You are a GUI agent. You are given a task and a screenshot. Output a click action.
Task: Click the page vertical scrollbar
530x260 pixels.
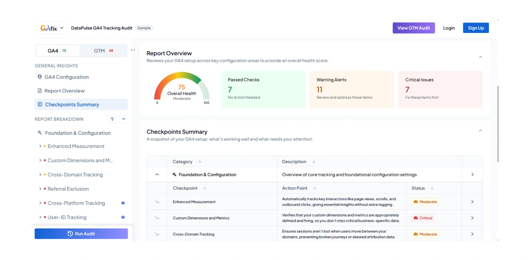[x=498, y=124]
